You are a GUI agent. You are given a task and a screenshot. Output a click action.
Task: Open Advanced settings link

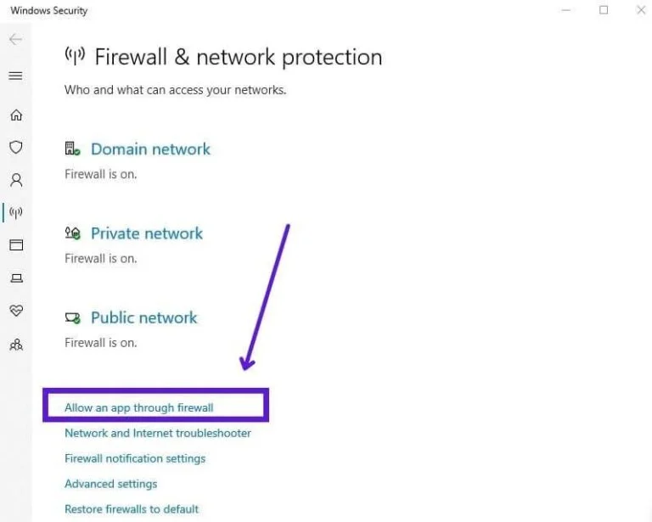pyautogui.click(x=110, y=484)
